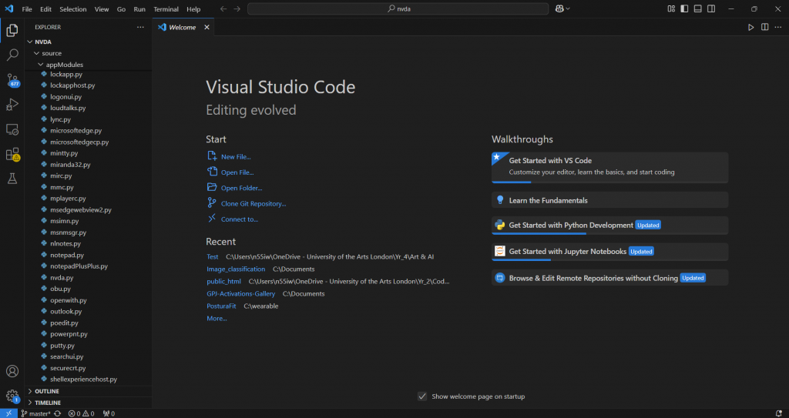Screen dimensions: 789x418
Task: Toggle Primary Side Bar visibility
Action: [x=684, y=8]
